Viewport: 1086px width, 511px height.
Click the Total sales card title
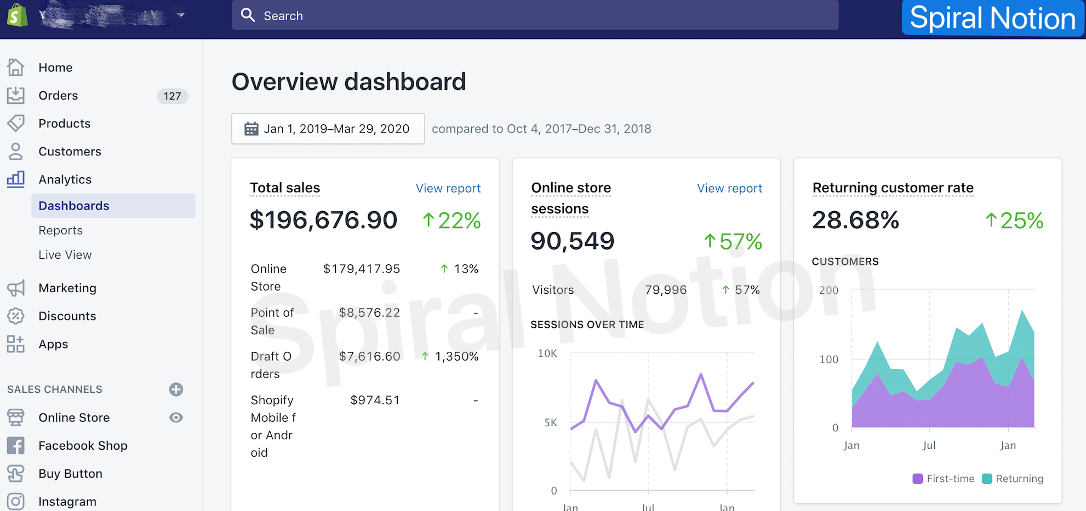coord(285,188)
